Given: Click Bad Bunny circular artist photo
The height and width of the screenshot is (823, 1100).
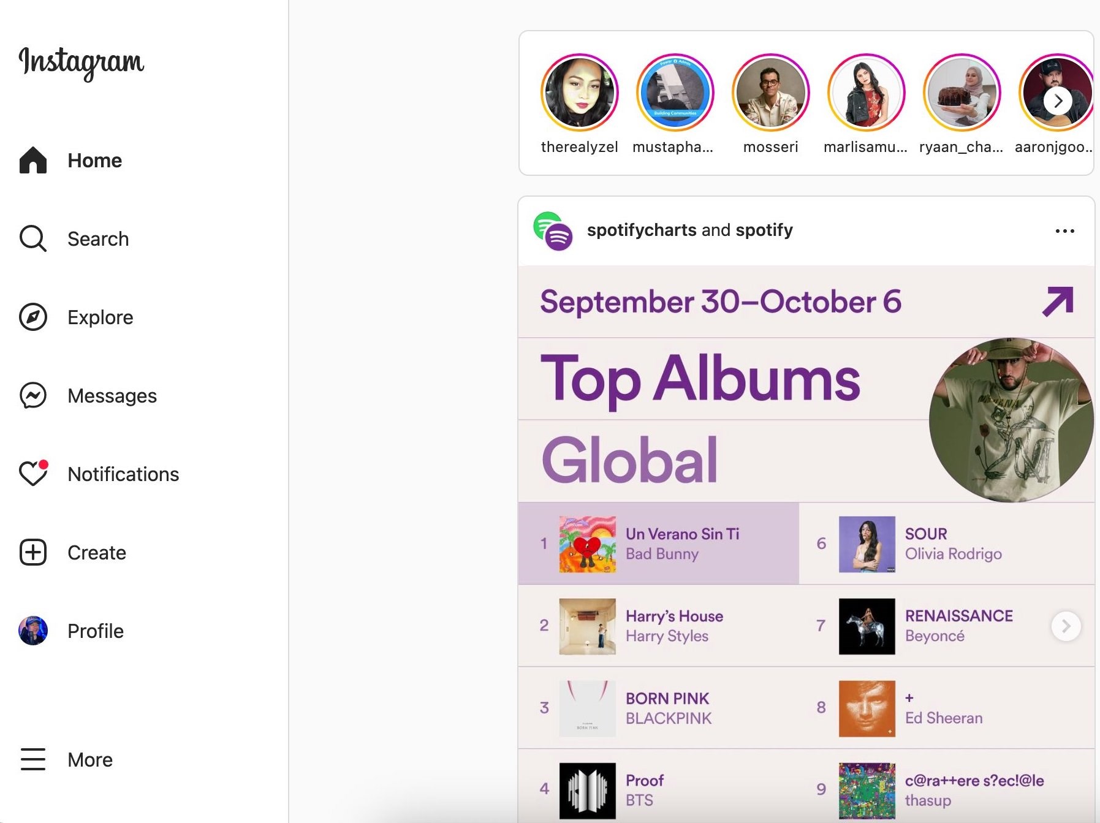Looking at the screenshot, I should (x=1011, y=420).
